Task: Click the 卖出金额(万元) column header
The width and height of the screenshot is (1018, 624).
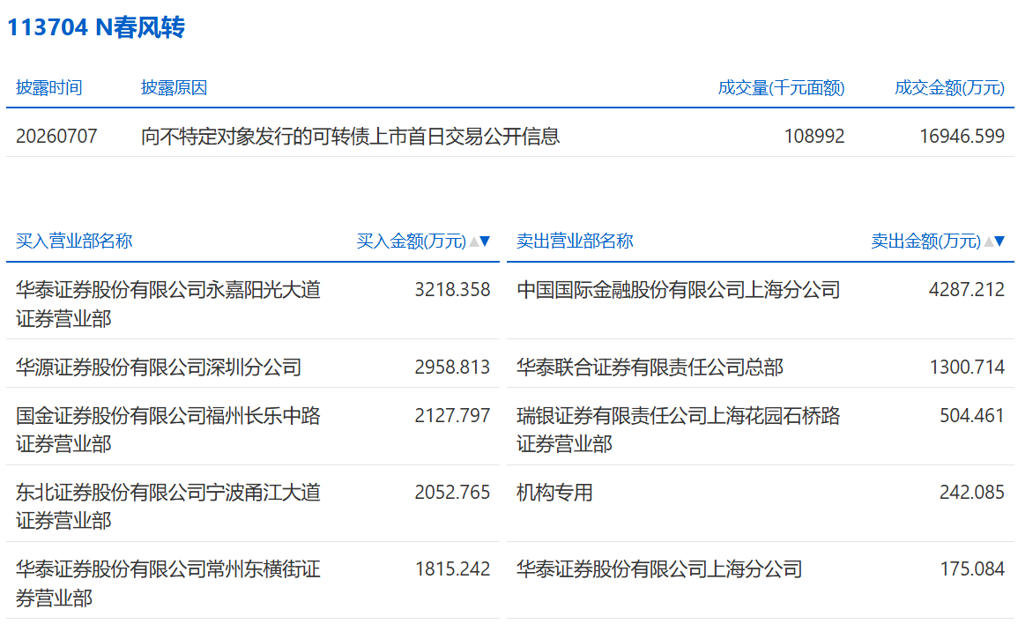Action: point(925,241)
